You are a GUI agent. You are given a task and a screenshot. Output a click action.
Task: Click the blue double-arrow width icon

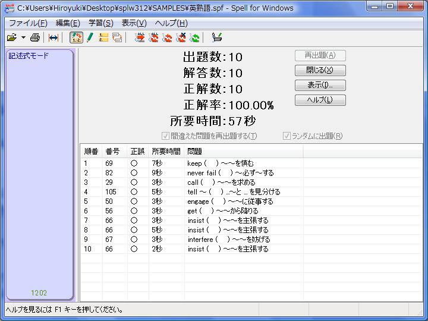pos(53,37)
